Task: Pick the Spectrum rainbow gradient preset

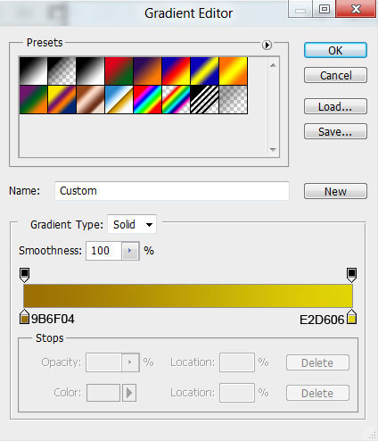Action: click(147, 99)
